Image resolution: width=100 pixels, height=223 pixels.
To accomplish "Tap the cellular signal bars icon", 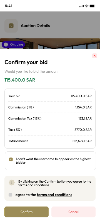I will [82, 6].
